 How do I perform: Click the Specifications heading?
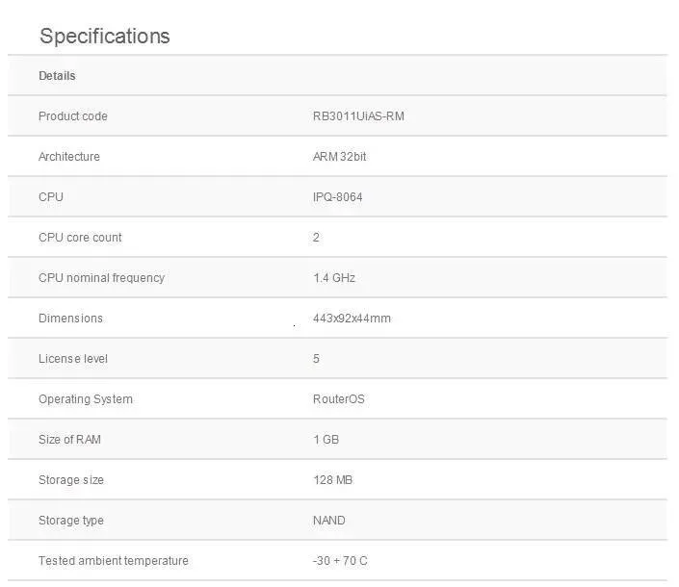coord(104,37)
